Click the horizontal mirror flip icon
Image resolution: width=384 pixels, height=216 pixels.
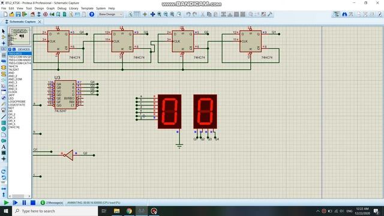pyautogui.click(x=4, y=189)
